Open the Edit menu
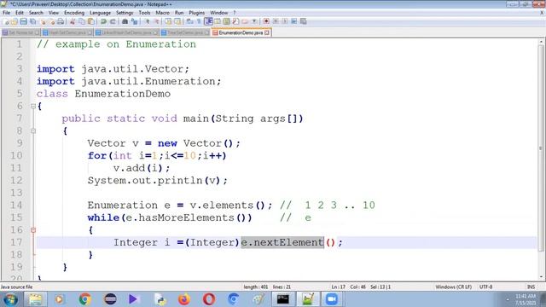This screenshot has width=546, height=307. pos(20,13)
